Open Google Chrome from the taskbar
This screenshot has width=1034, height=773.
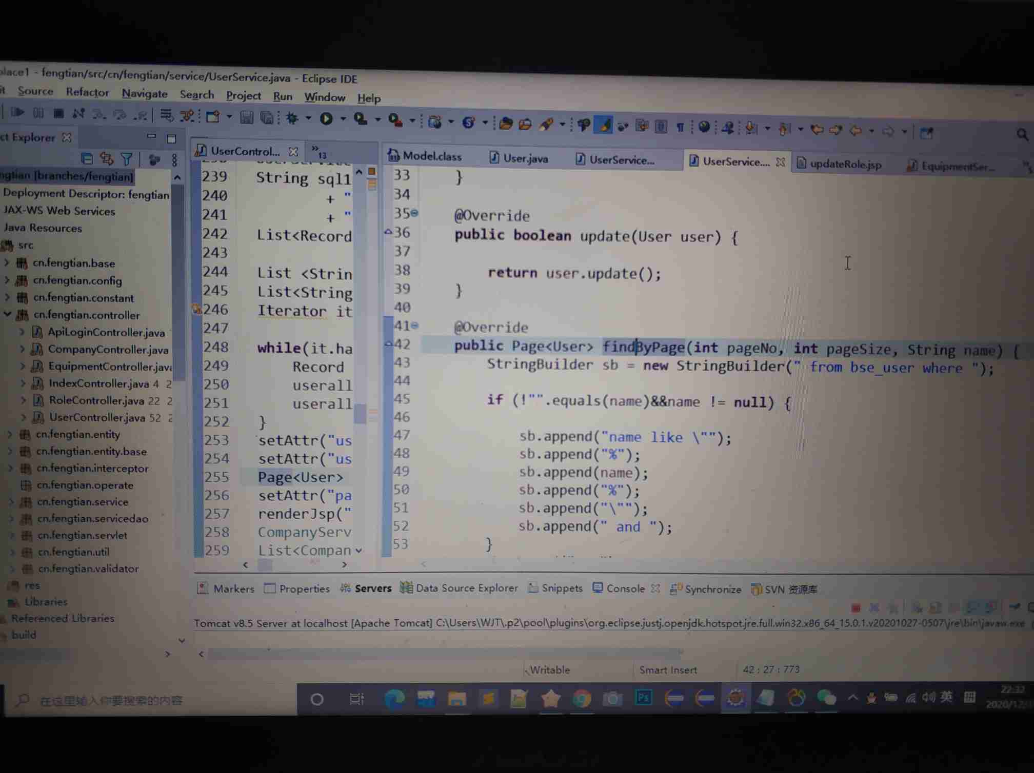pyautogui.click(x=581, y=698)
